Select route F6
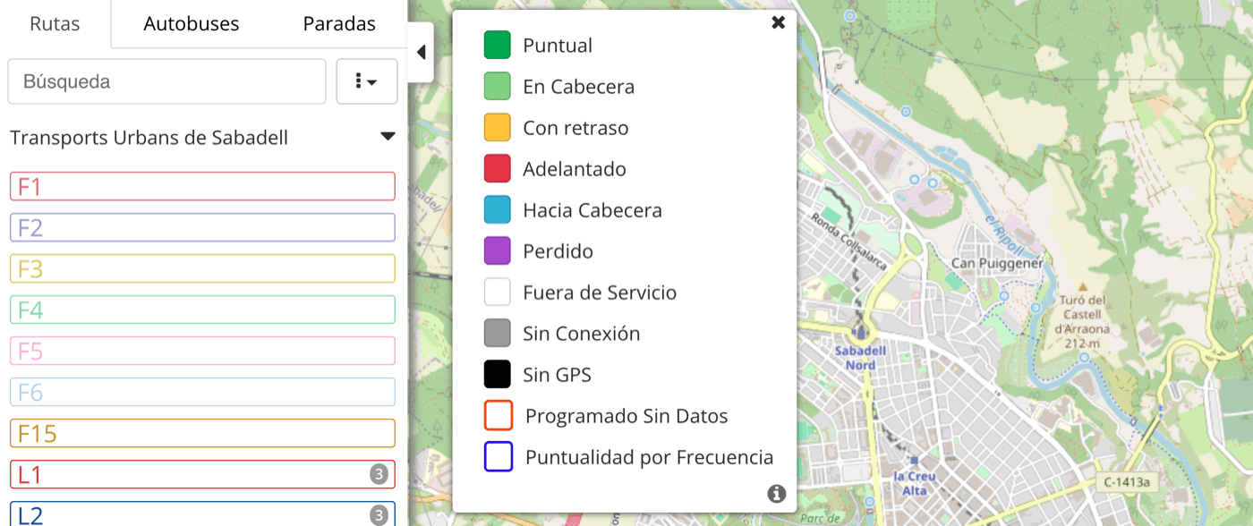 pyautogui.click(x=202, y=392)
